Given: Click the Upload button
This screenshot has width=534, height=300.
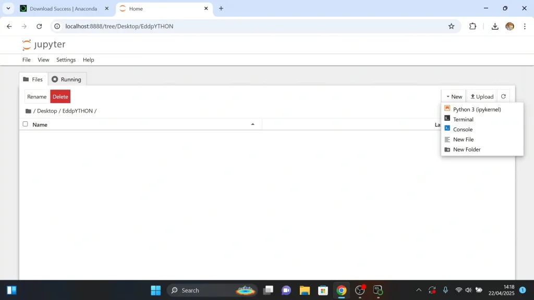Looking at the screenshot, I should [x=482, y=96].
